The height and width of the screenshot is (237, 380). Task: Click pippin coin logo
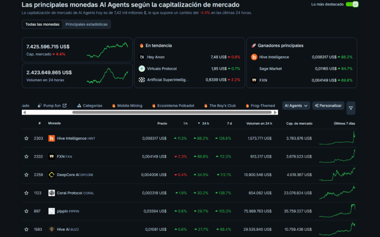coord(51,211)
